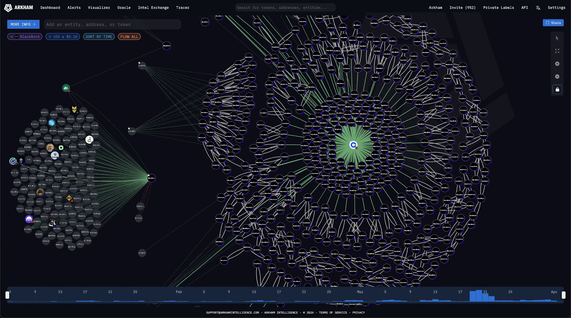This screenshot has width=571, height=318.
Task: Select the pointer cursor tool
Action: 557,38
